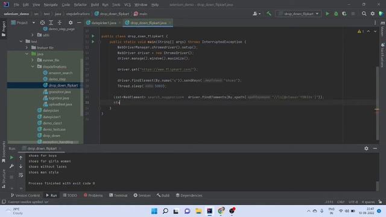Rerun program in Run panel
386x217 pixels.
click(11, 157)
